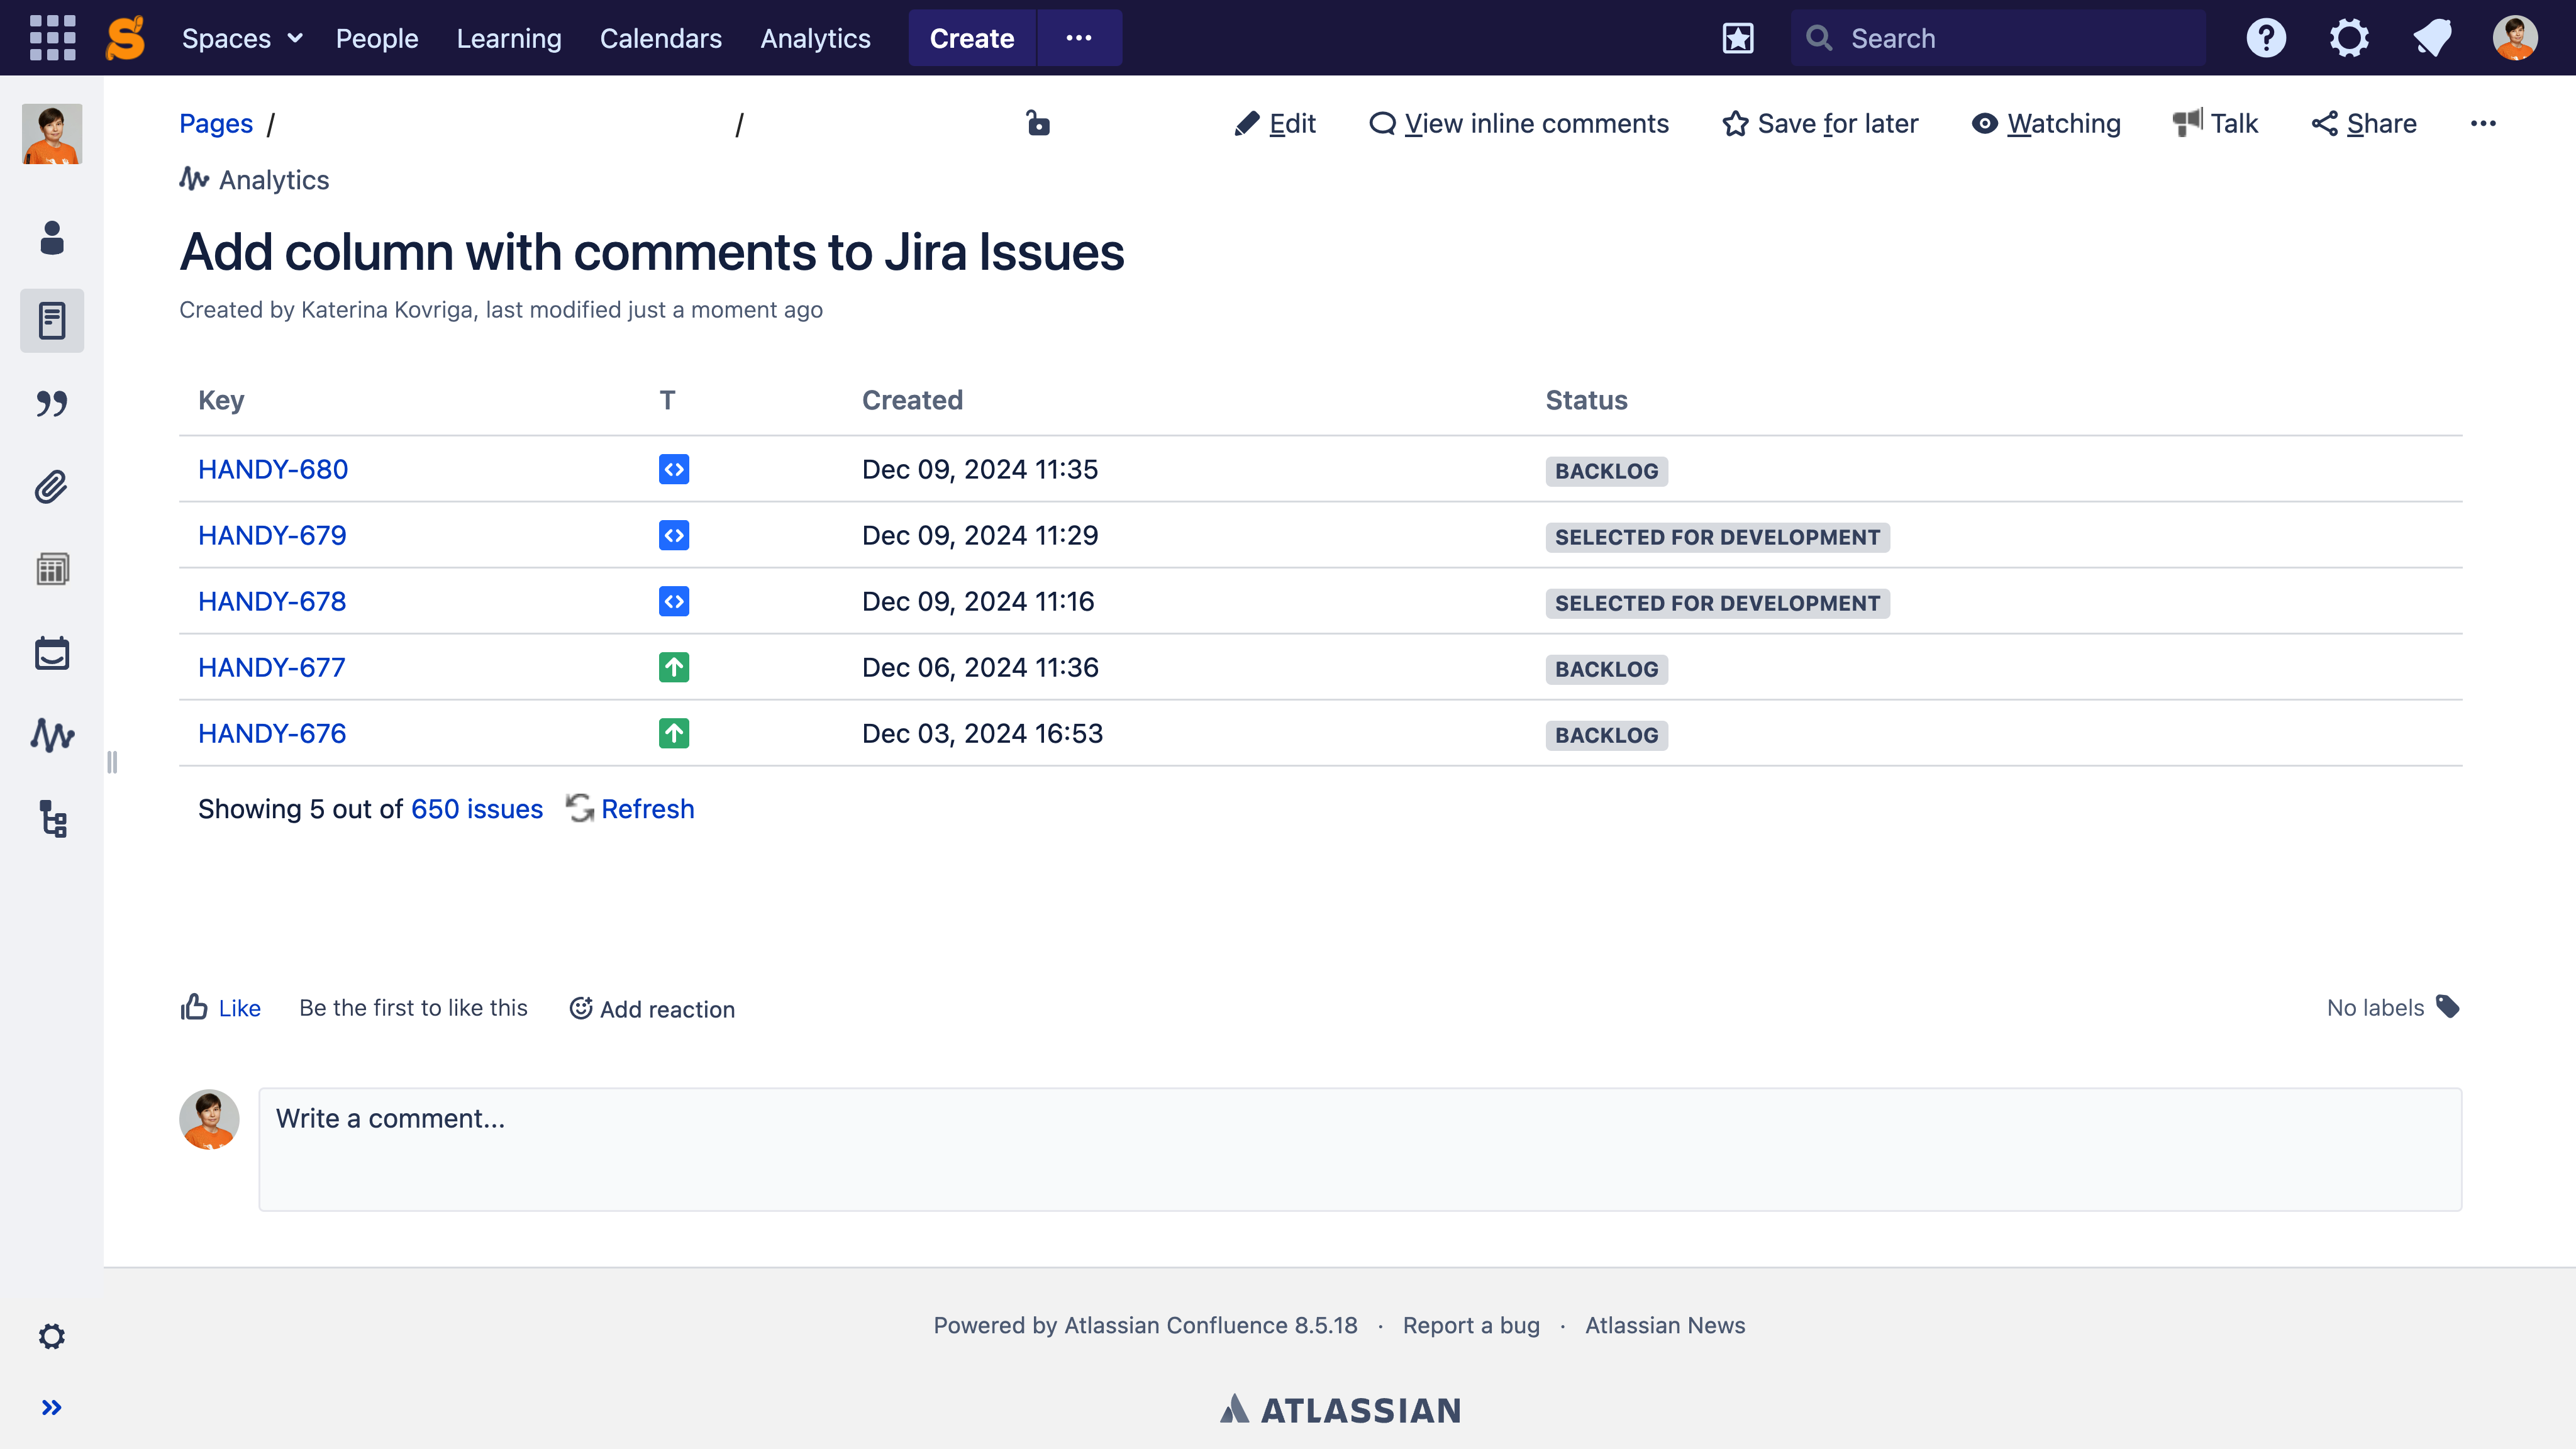Toggle Watching for this page
2576x1449 pixels.
[x=2046, y=123]
